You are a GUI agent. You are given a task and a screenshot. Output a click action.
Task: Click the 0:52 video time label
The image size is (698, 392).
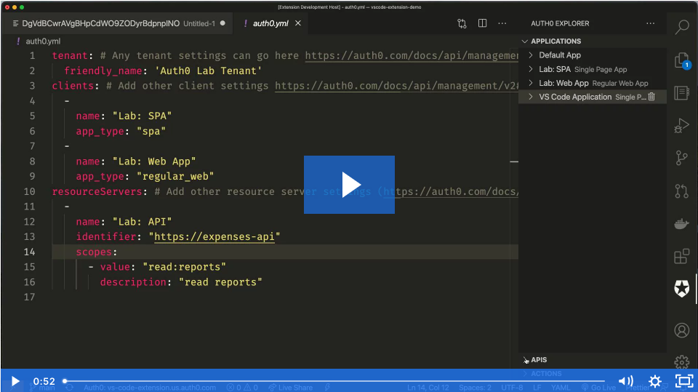pos(44,381)
